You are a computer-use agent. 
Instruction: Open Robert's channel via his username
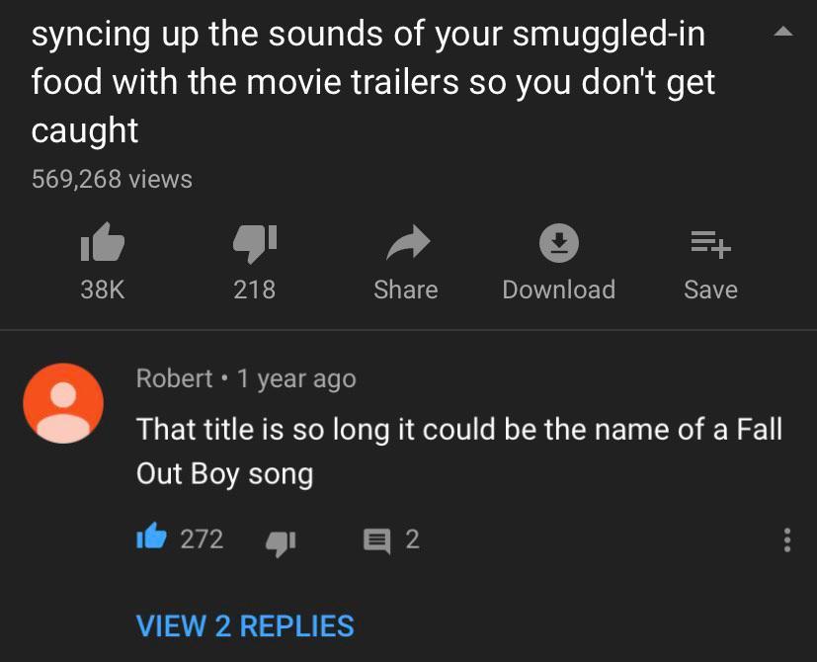(175, 378)
